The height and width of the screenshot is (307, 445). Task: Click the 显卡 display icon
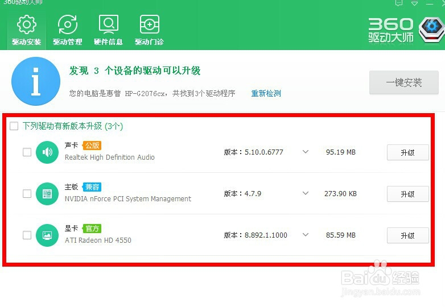47,235
